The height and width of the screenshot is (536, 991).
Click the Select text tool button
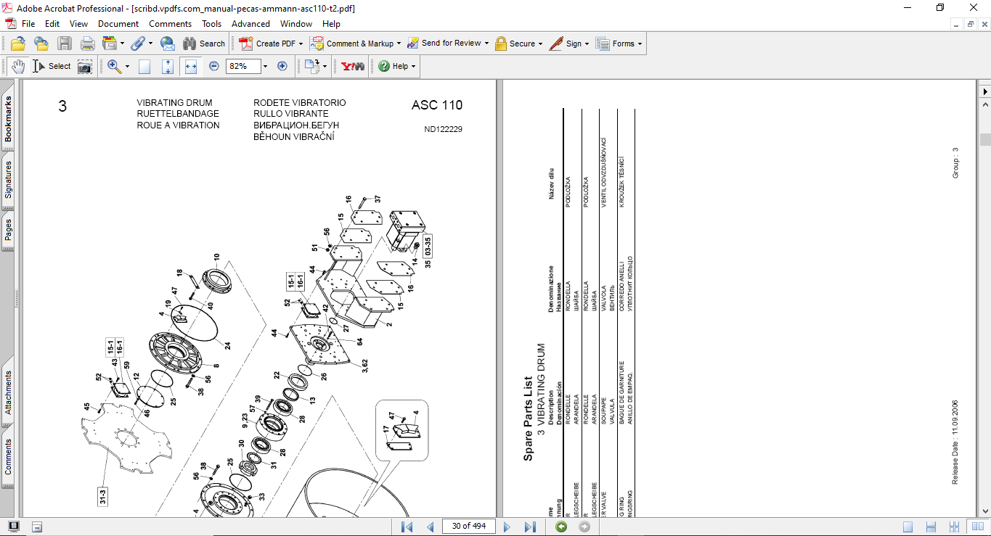click(52, 66)
